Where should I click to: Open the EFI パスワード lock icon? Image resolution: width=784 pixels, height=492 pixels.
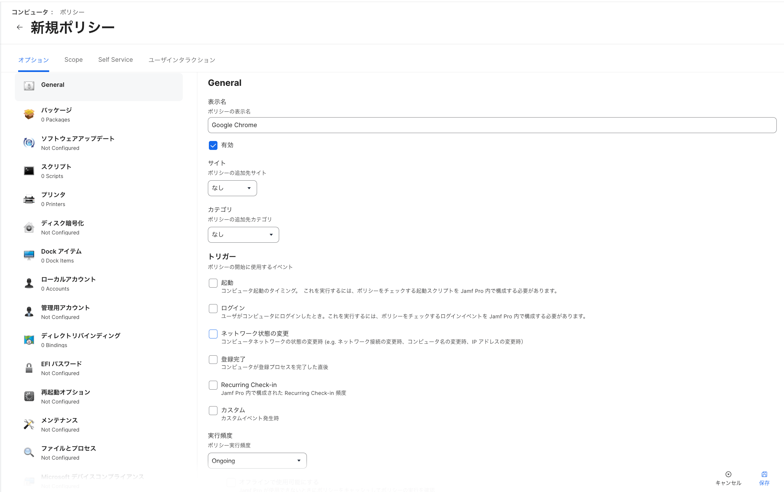coord(29,368)
